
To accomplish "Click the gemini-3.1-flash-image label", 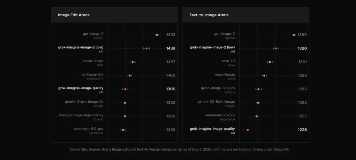I will point(216,102).
